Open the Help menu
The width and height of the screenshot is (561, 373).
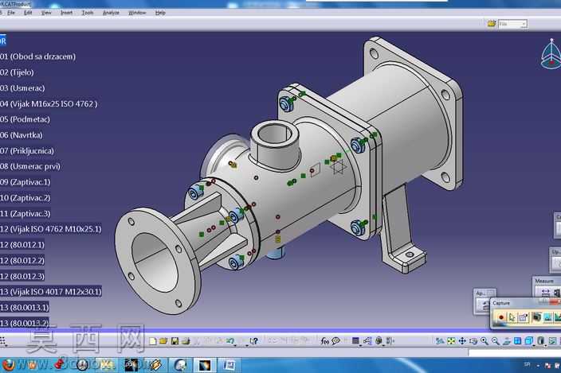160,13
